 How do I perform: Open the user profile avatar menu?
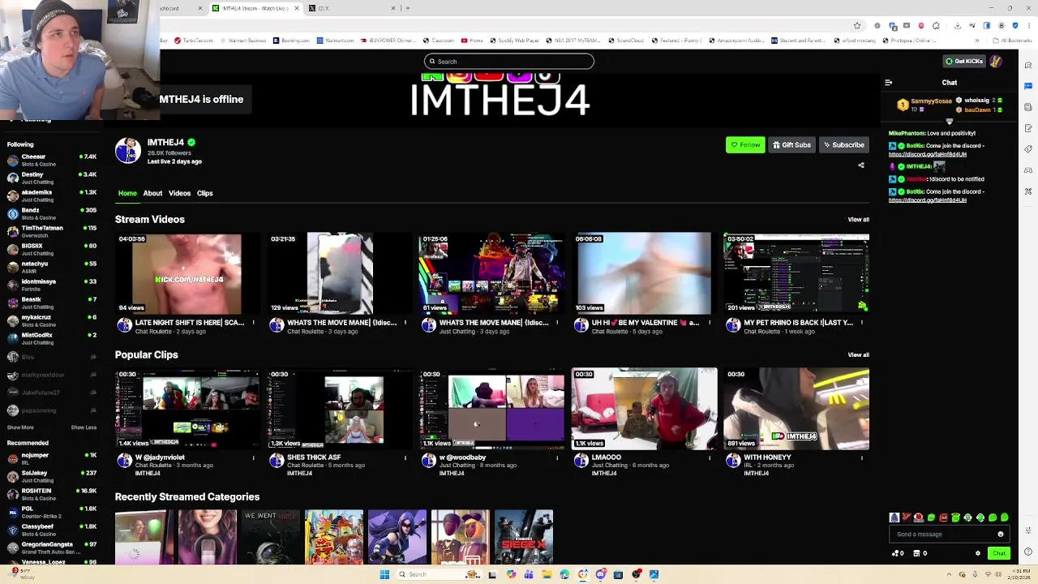(x=996, y=62)
